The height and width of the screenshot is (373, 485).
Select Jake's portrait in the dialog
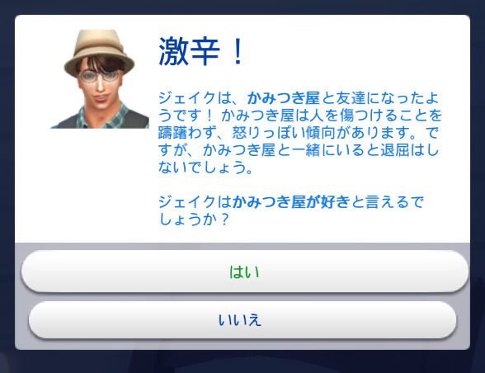[100, 79]
